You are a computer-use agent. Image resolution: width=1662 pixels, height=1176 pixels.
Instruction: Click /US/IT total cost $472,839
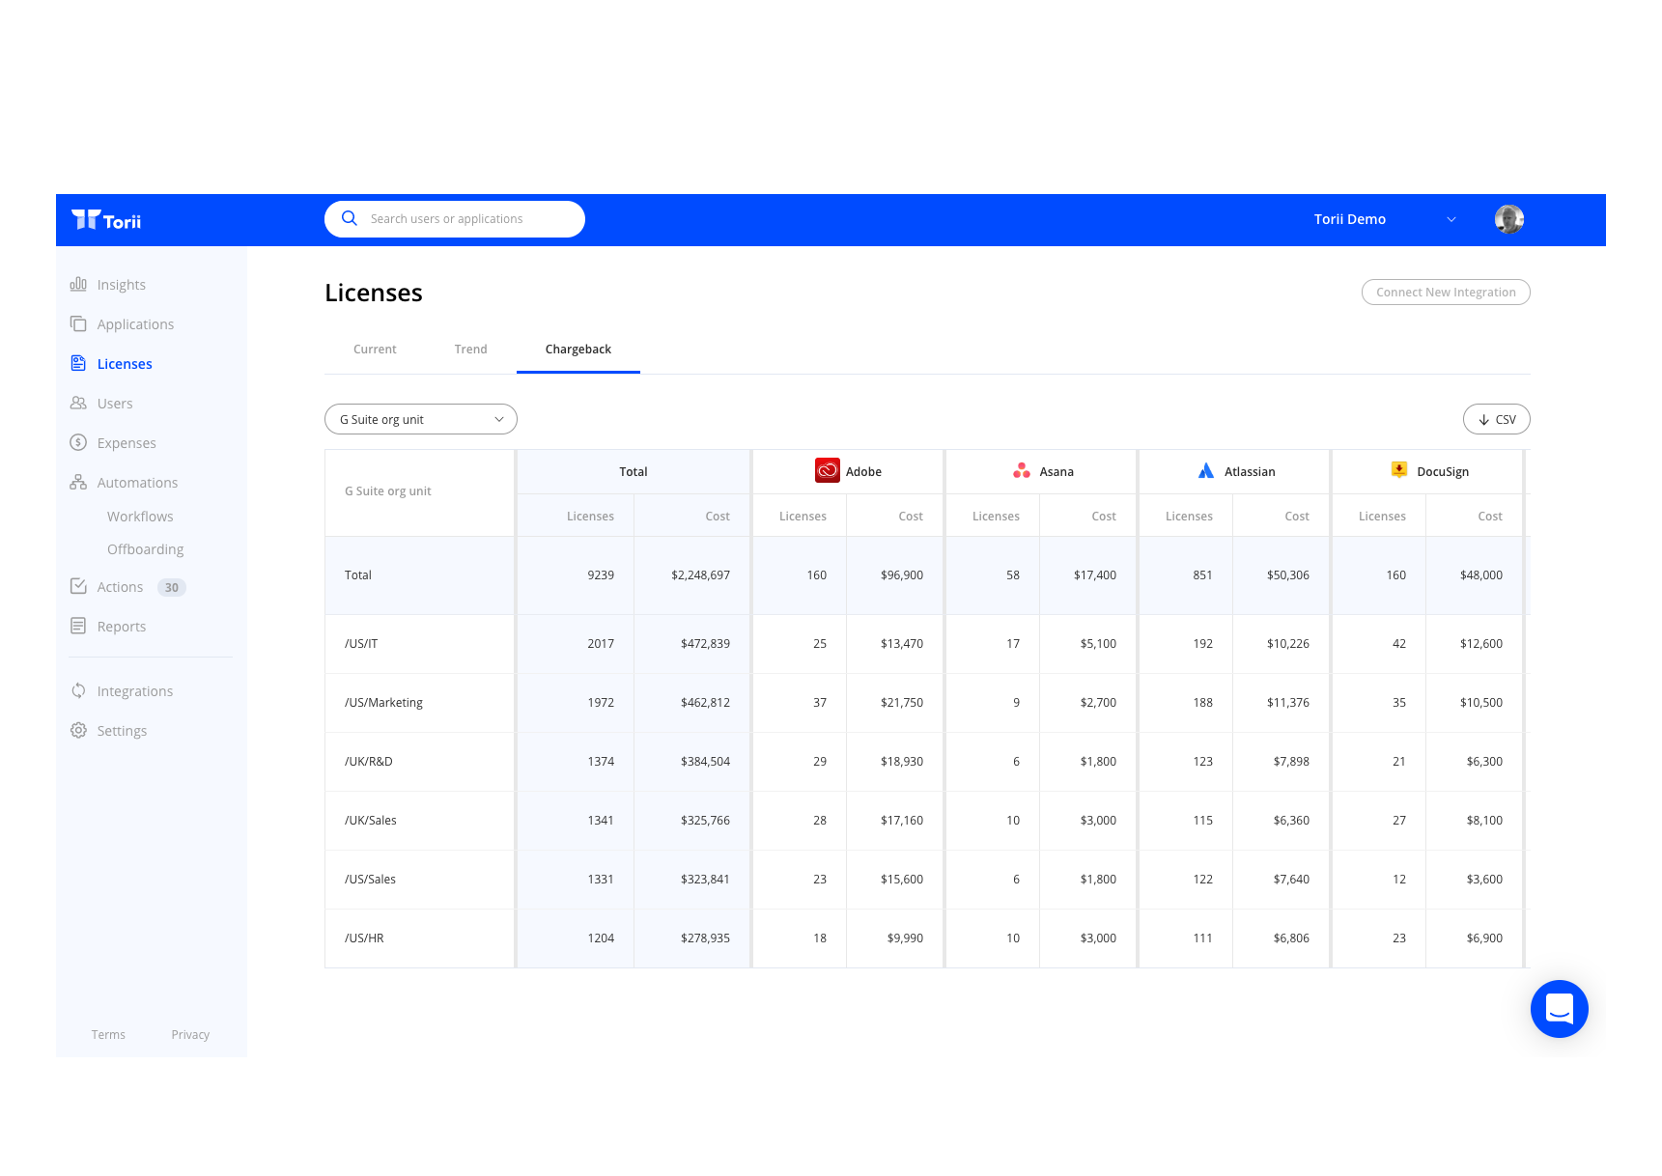coord(706,644)
